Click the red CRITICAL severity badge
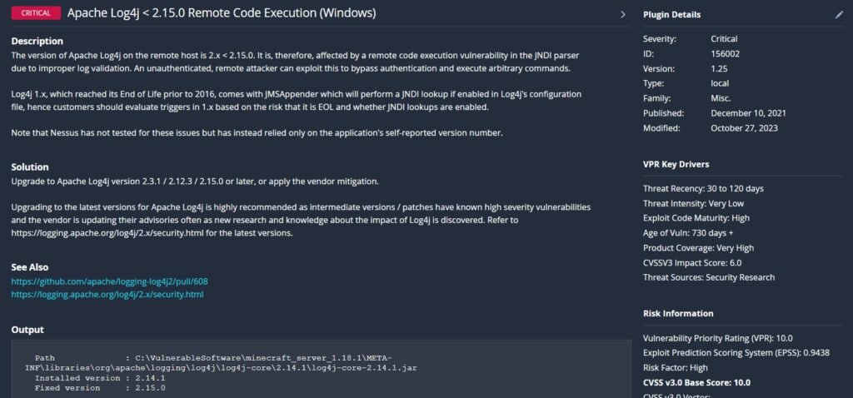 (x=35, y=13)
